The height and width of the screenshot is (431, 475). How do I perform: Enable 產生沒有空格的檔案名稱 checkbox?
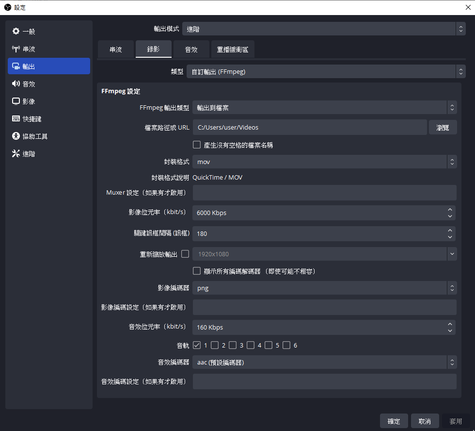[x=197, y=145]
